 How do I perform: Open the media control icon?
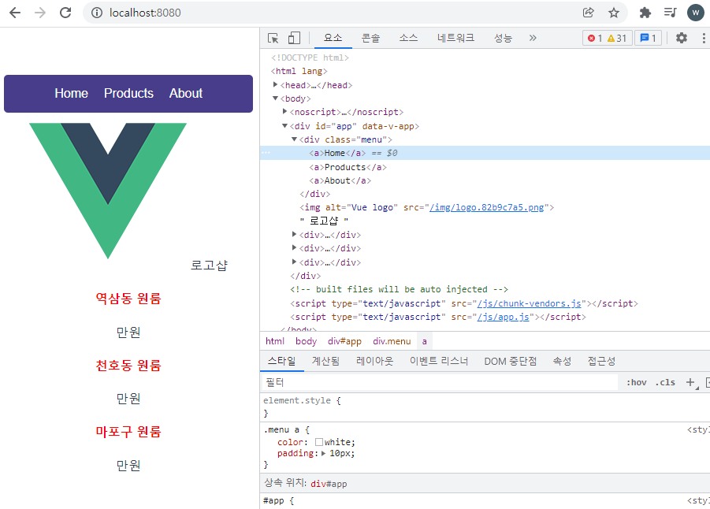[671, 13]
